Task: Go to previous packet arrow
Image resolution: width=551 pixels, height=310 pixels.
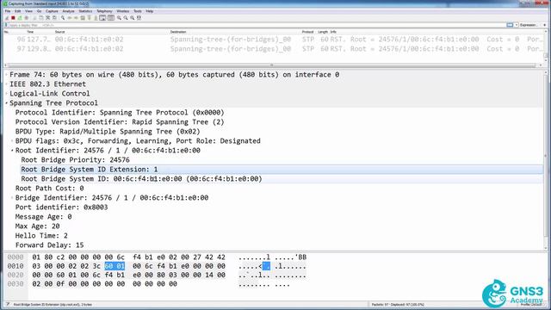Action: 70,17
